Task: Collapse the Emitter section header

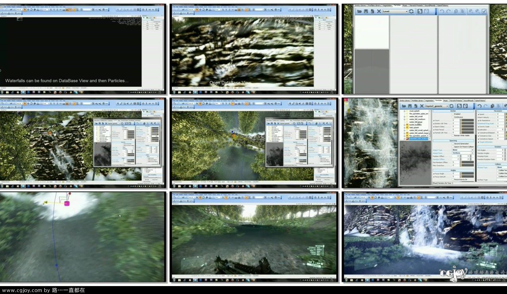Action: click(453, 111)
